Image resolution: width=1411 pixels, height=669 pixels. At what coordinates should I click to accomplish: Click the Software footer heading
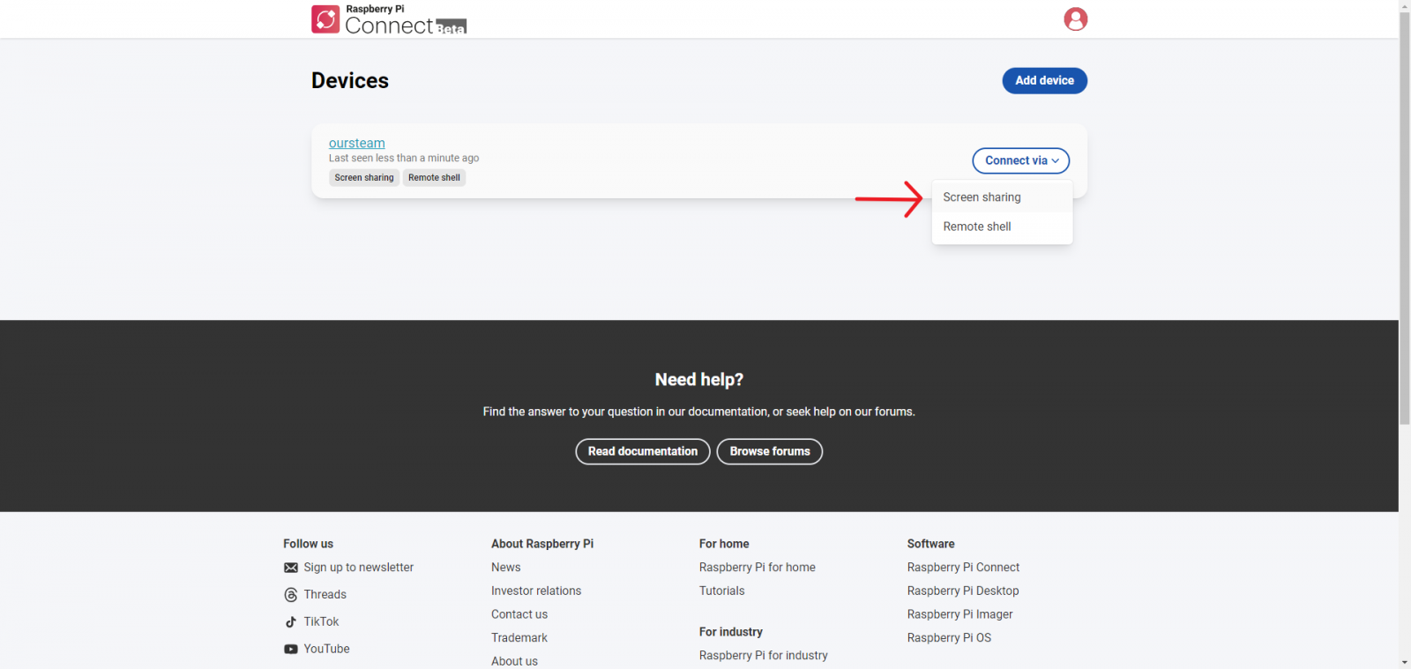tap(931, 544)
